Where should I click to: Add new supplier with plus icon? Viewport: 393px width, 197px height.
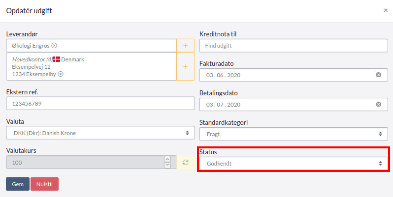coord(186,46)
